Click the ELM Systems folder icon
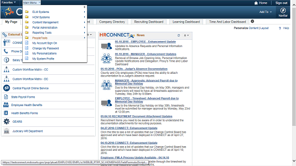The image size is (296, 166). click(27, 12)
